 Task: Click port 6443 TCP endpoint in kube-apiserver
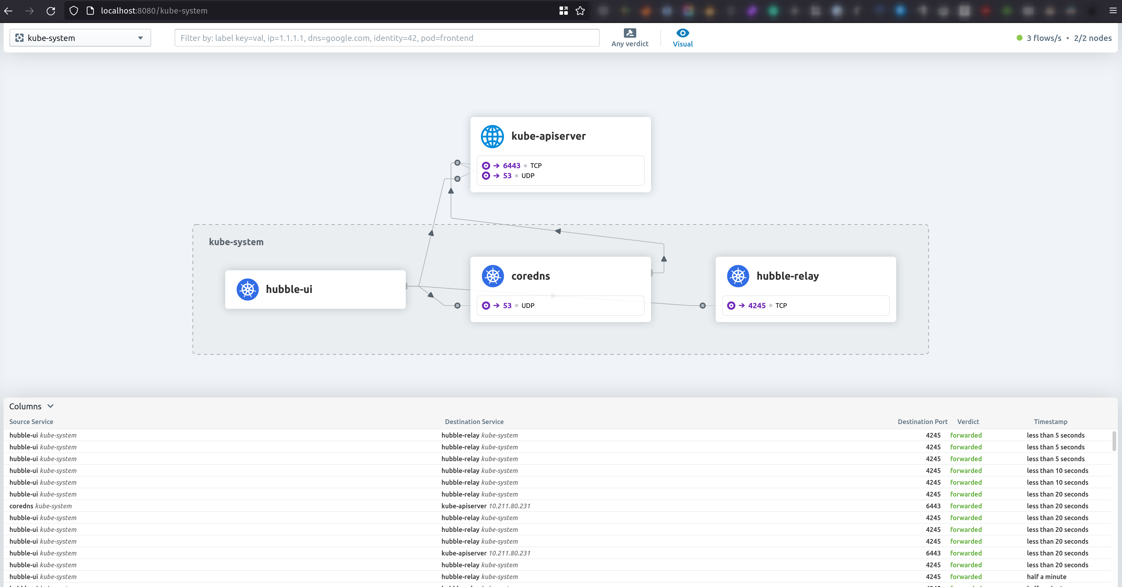pyautogui.click(x=512, y=166)
